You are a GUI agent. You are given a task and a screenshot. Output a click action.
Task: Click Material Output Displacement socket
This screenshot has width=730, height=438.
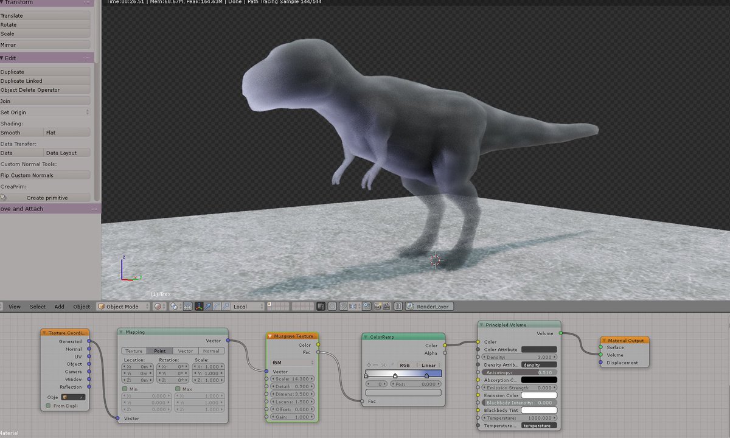[x=600, y=363]
